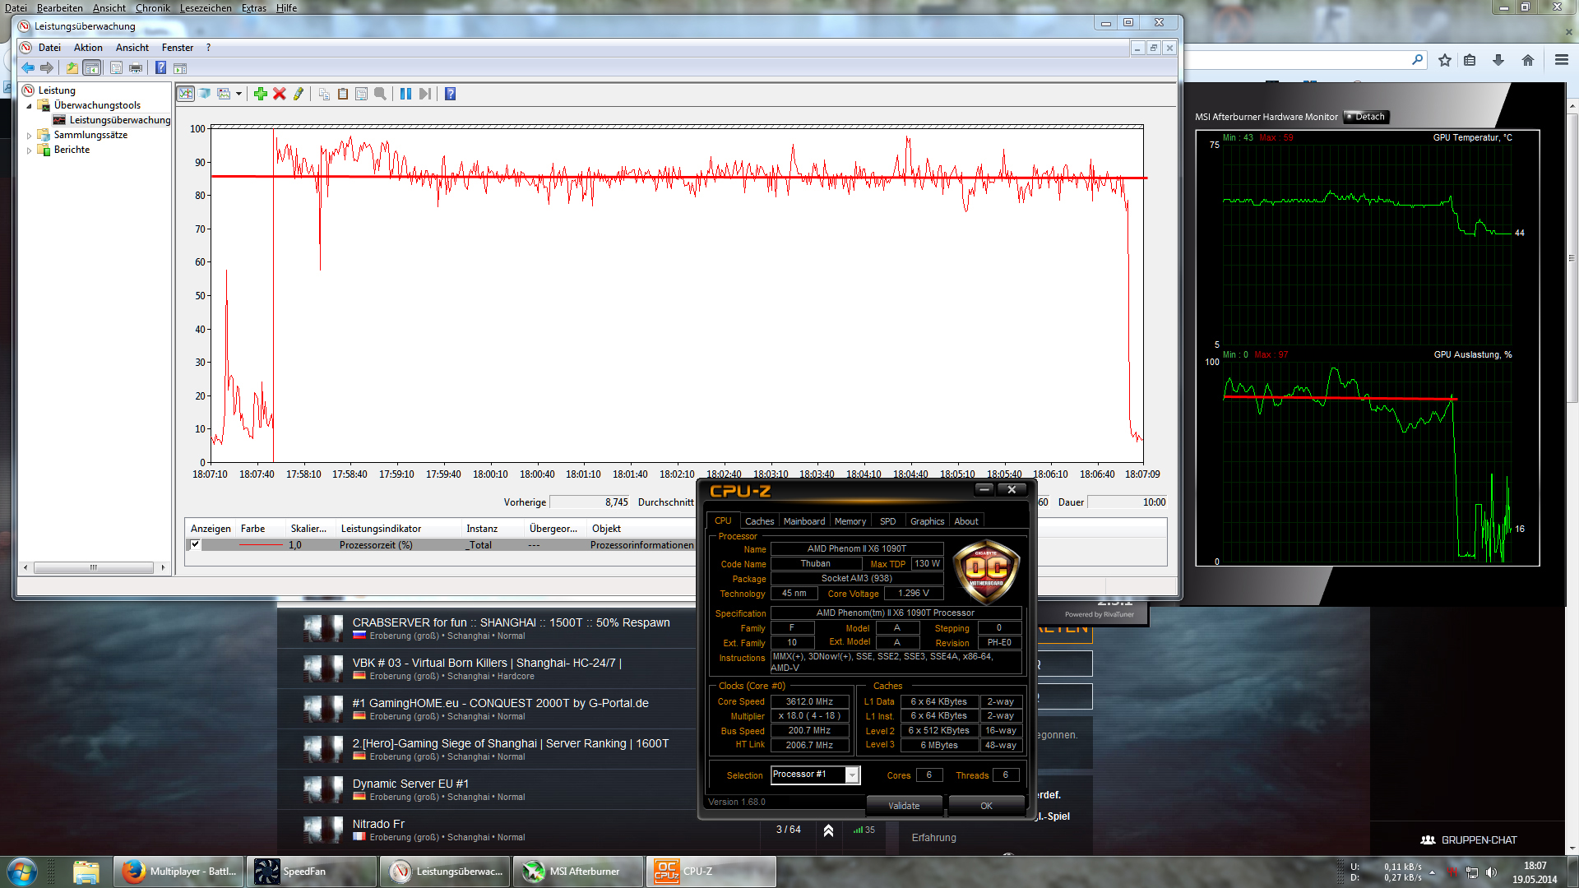Click the red X delete counter icon
1579x888 pixels.
(x=280, y=94)
